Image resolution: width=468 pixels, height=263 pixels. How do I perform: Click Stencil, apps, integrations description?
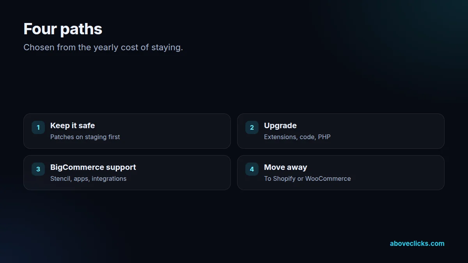point(89,178)
